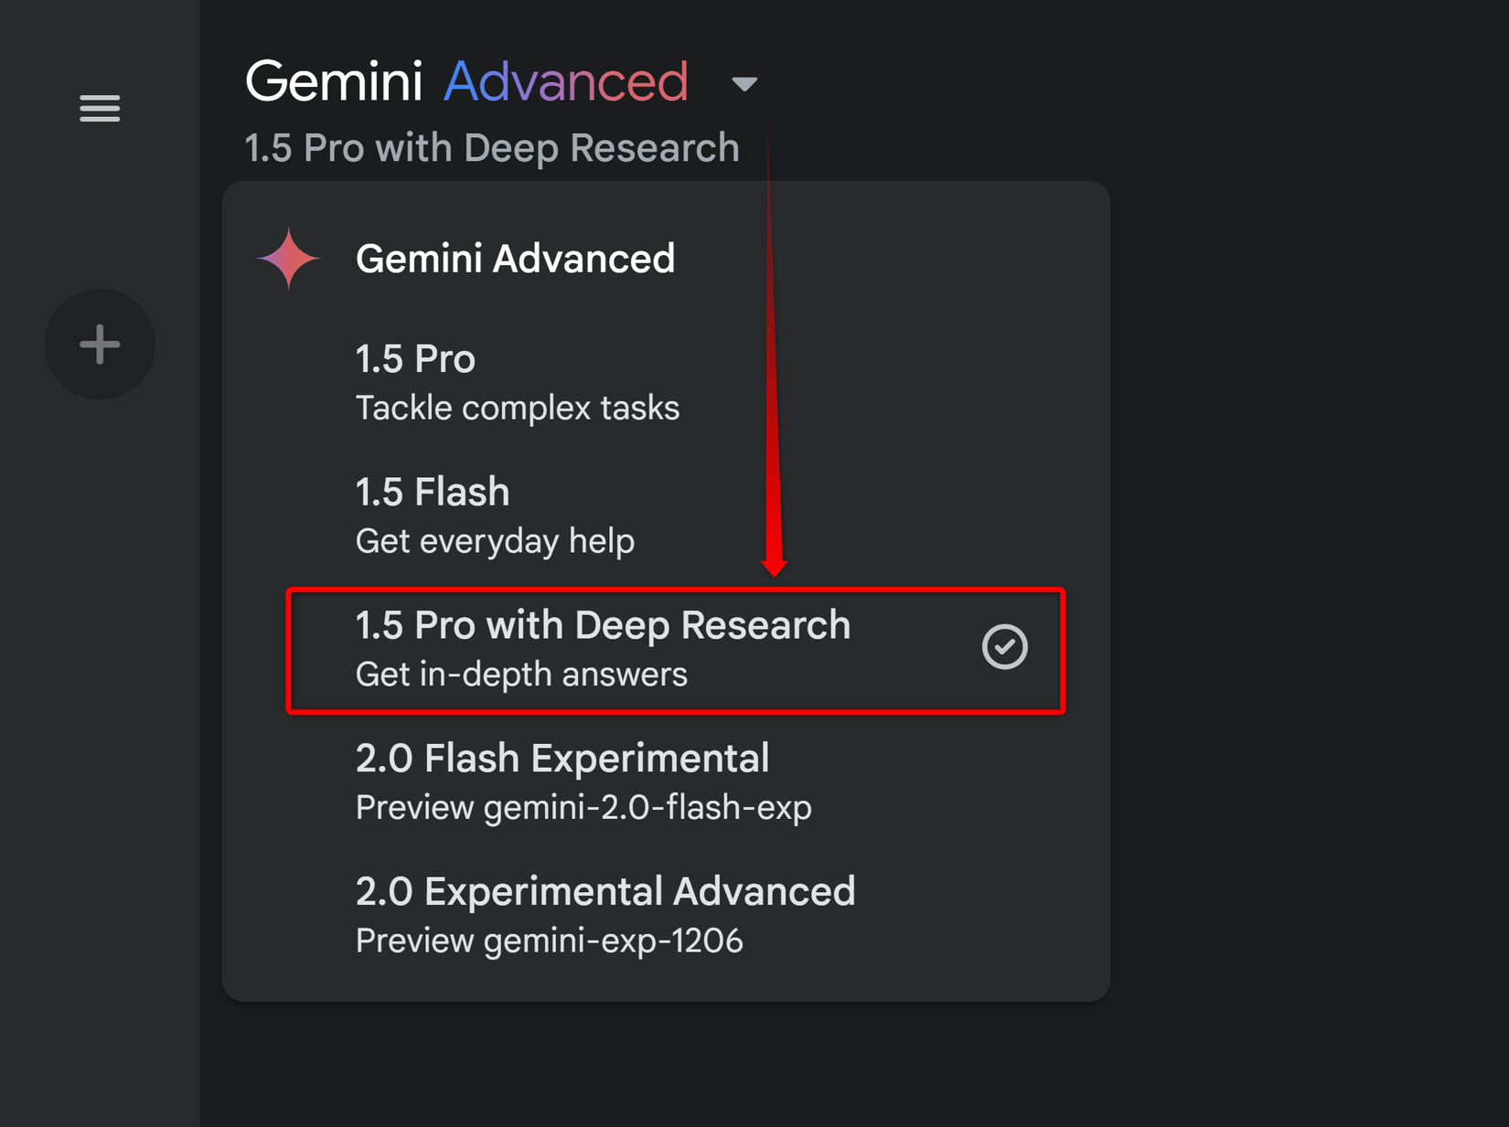Open the sidebar hamburger menu
Image resolution: width=1509 pixels, height=1127 pixels.
pos(99,108)
